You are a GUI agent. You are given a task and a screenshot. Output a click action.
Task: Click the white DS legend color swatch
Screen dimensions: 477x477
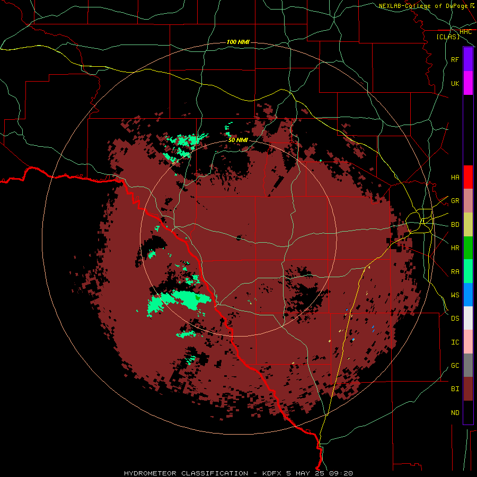coord(468,318)
